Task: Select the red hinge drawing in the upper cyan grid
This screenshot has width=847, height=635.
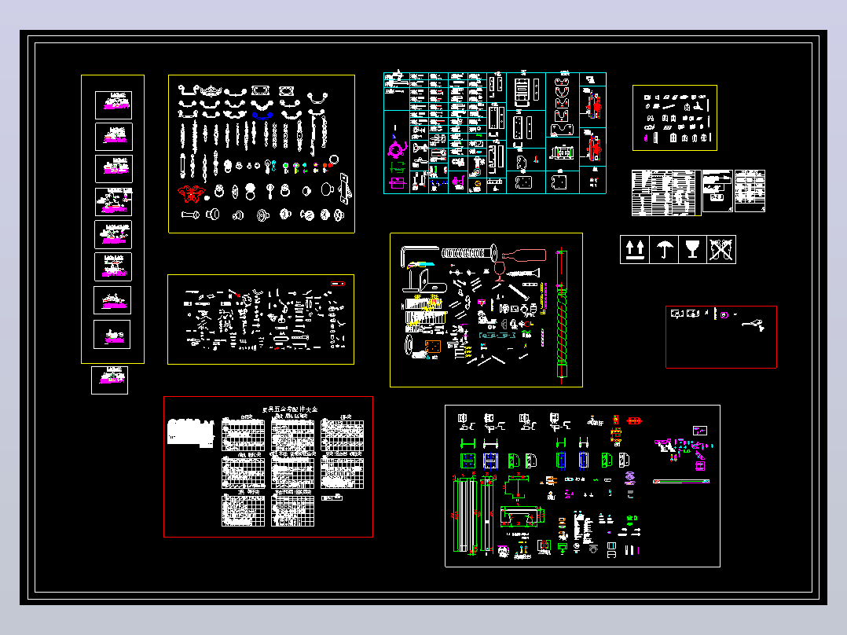Action: point(594,105)
